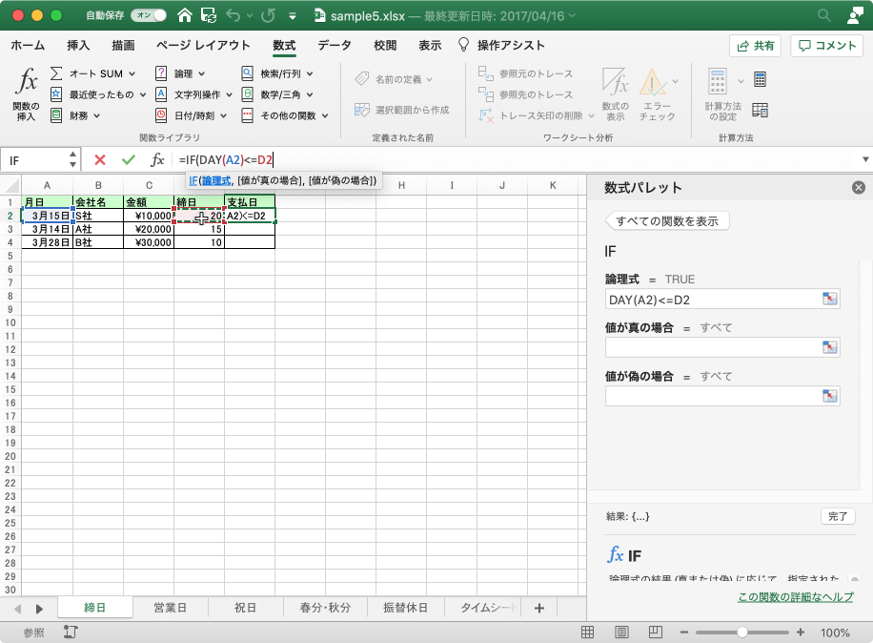The width and height of the screenshot is (873, 643).
Task: Open Text functions letter A icon
Action: 161,94
